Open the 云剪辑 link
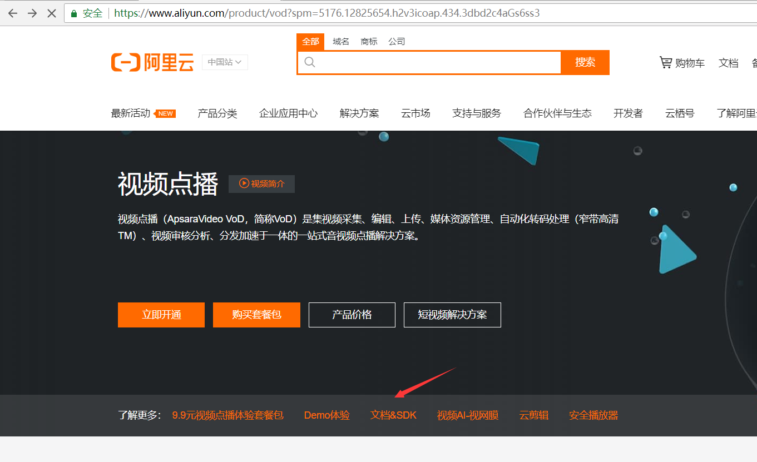 [x=534, y=415]
